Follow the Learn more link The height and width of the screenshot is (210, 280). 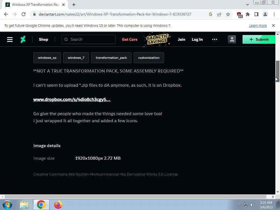point(258,25)
